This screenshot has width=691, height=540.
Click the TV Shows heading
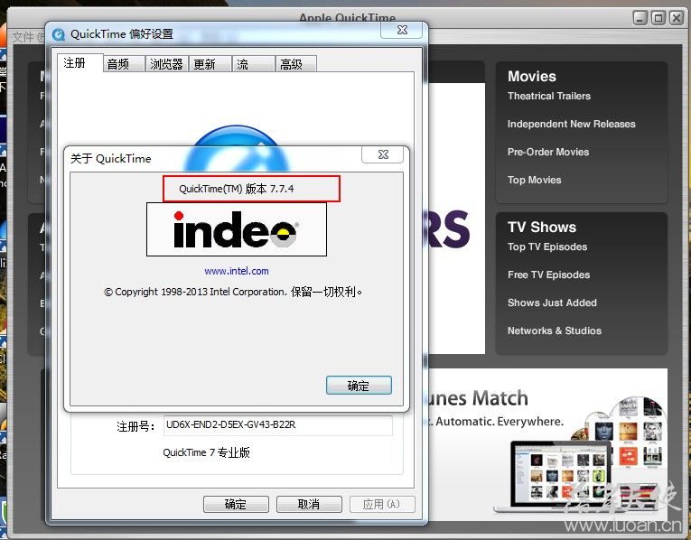tap(542, 227)
